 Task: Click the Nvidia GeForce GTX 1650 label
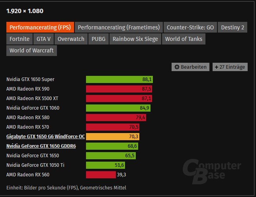click(x=33, y=155)
